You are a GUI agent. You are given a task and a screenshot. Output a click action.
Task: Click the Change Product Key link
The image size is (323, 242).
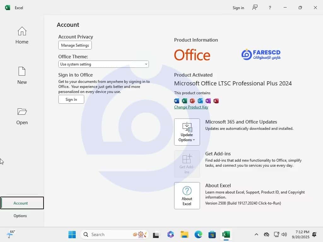click(191, 107)
